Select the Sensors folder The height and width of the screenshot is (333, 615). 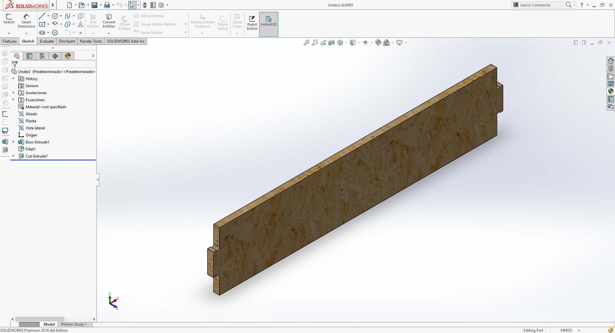tap(32, 86)
